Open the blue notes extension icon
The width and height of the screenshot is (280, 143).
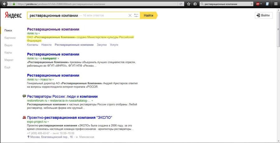click(x=267, y=4)
